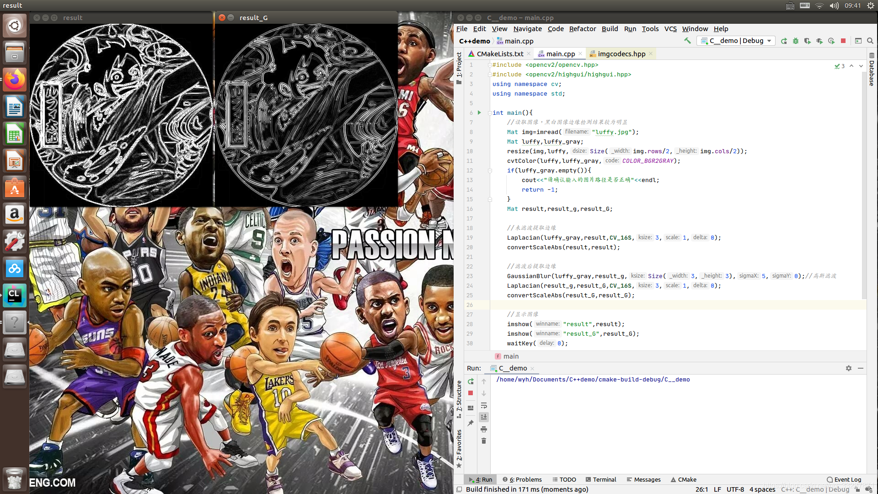The width and height of the screenshot is (878, 494).
Task: Open the C__demo | Debug configuration dropdown
Action: click(x=736, y=41)
